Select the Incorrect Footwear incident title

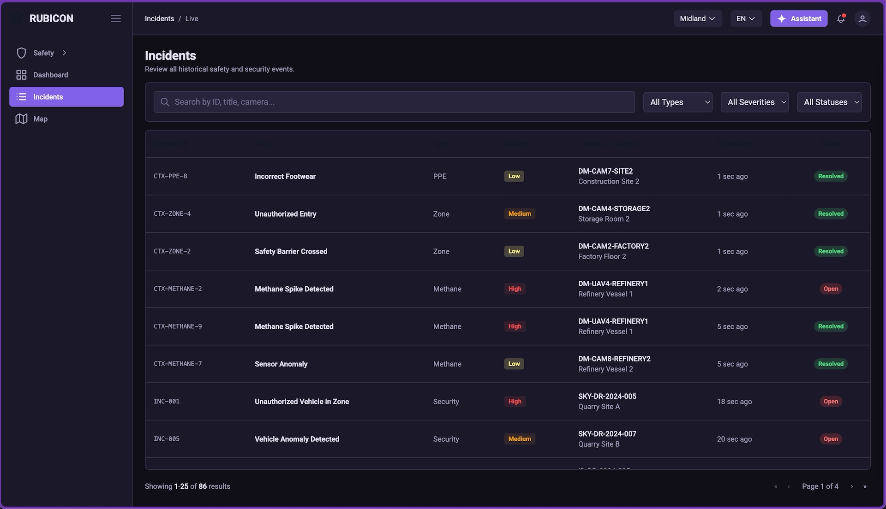[285, 176]
